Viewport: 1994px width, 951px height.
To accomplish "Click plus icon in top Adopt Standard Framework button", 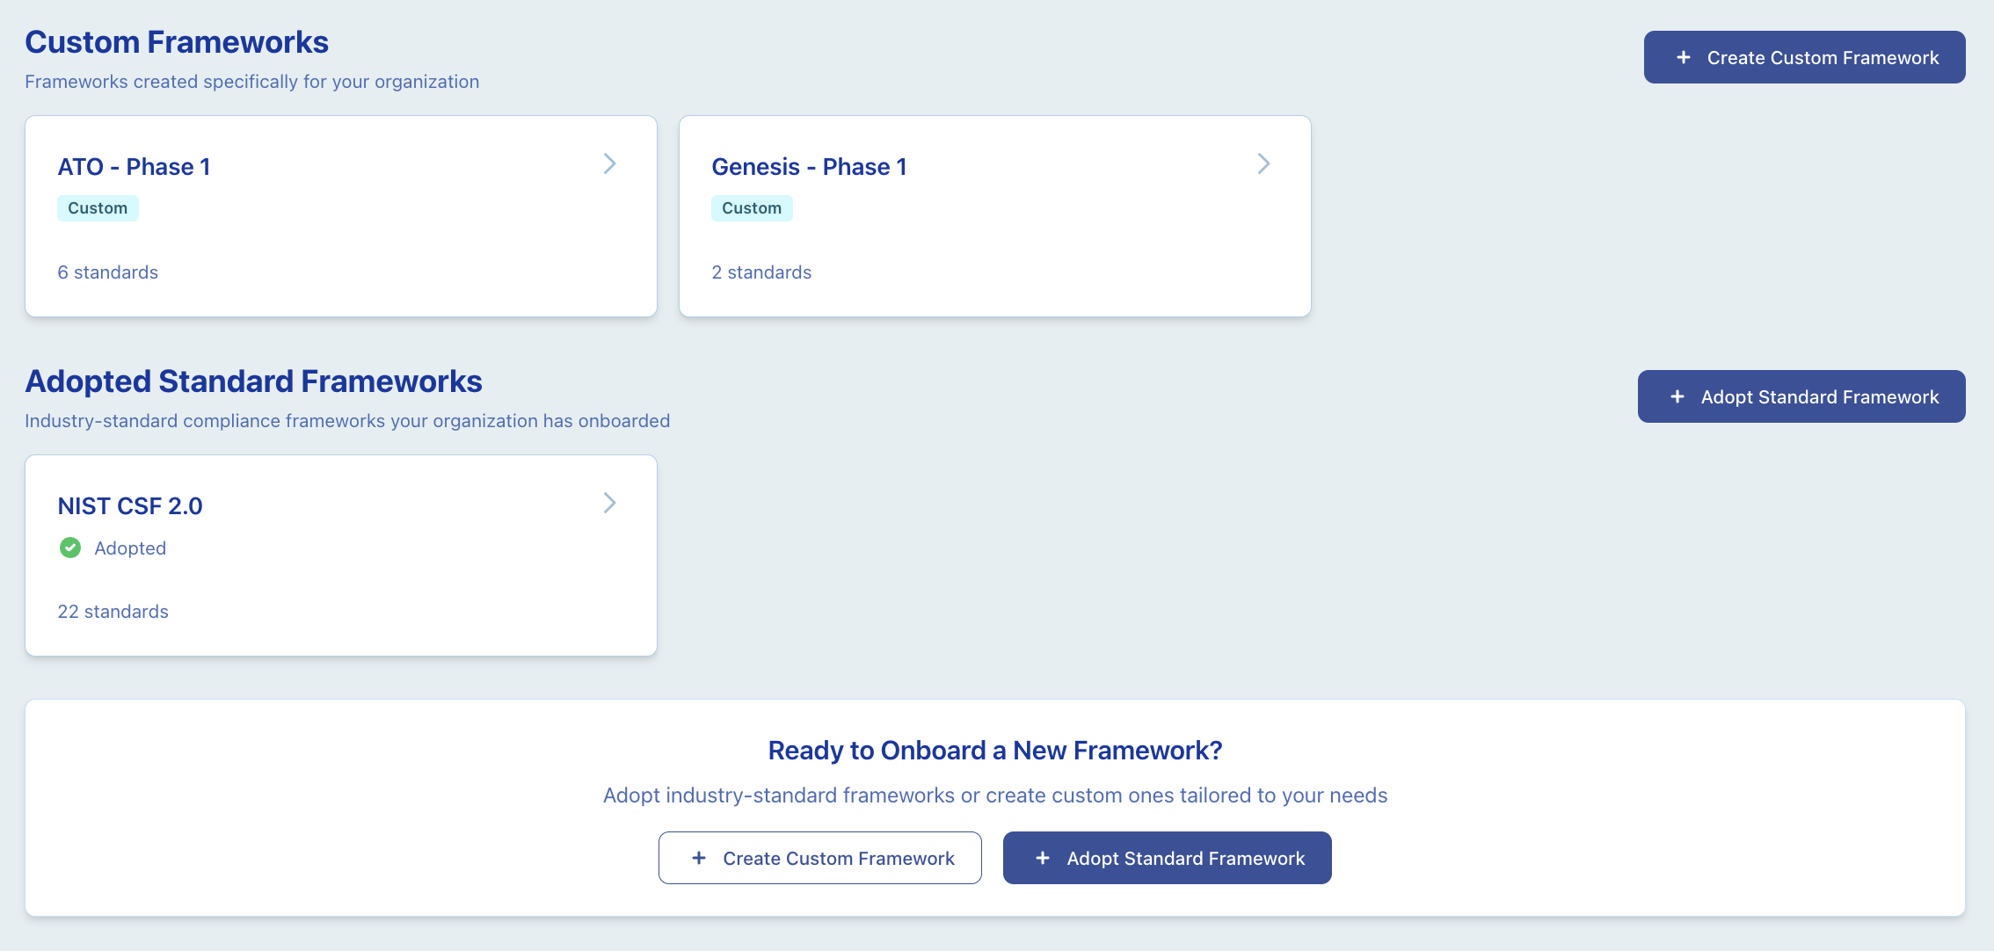I will coord(1677,396).
